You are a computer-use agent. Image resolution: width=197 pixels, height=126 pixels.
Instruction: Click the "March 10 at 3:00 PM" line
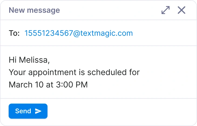coord(48,85)
